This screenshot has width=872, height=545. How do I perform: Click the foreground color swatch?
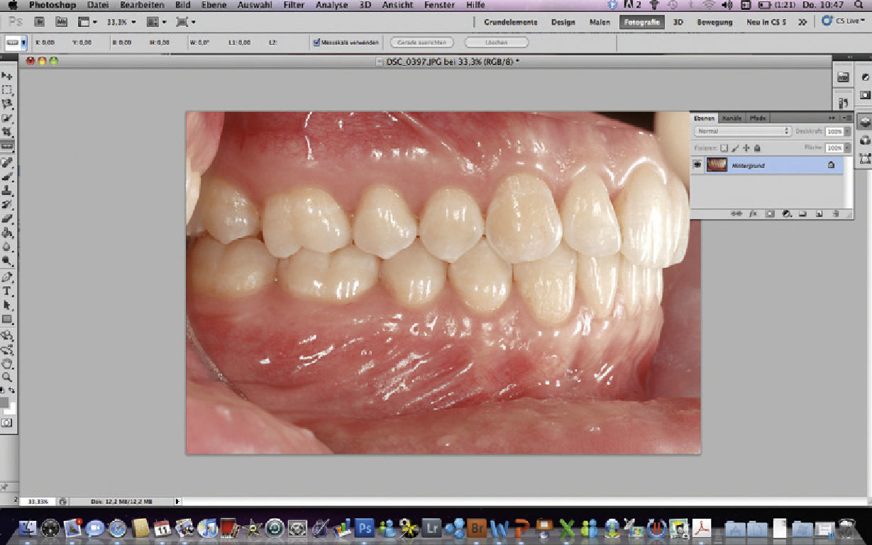pyautogui.click(x=4, y=402)
